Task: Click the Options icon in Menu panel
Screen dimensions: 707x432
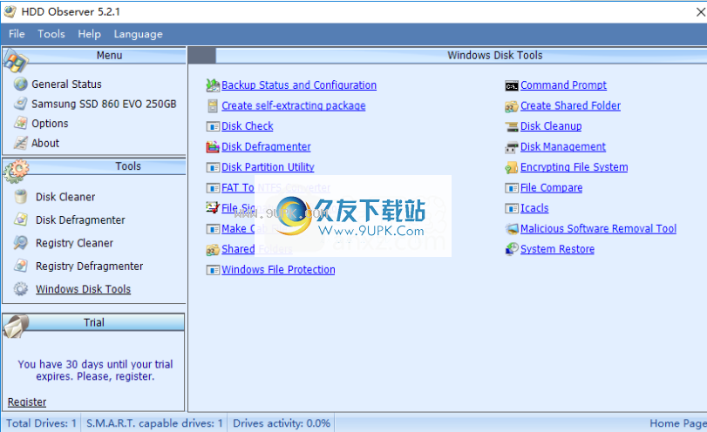Action: 21,123
